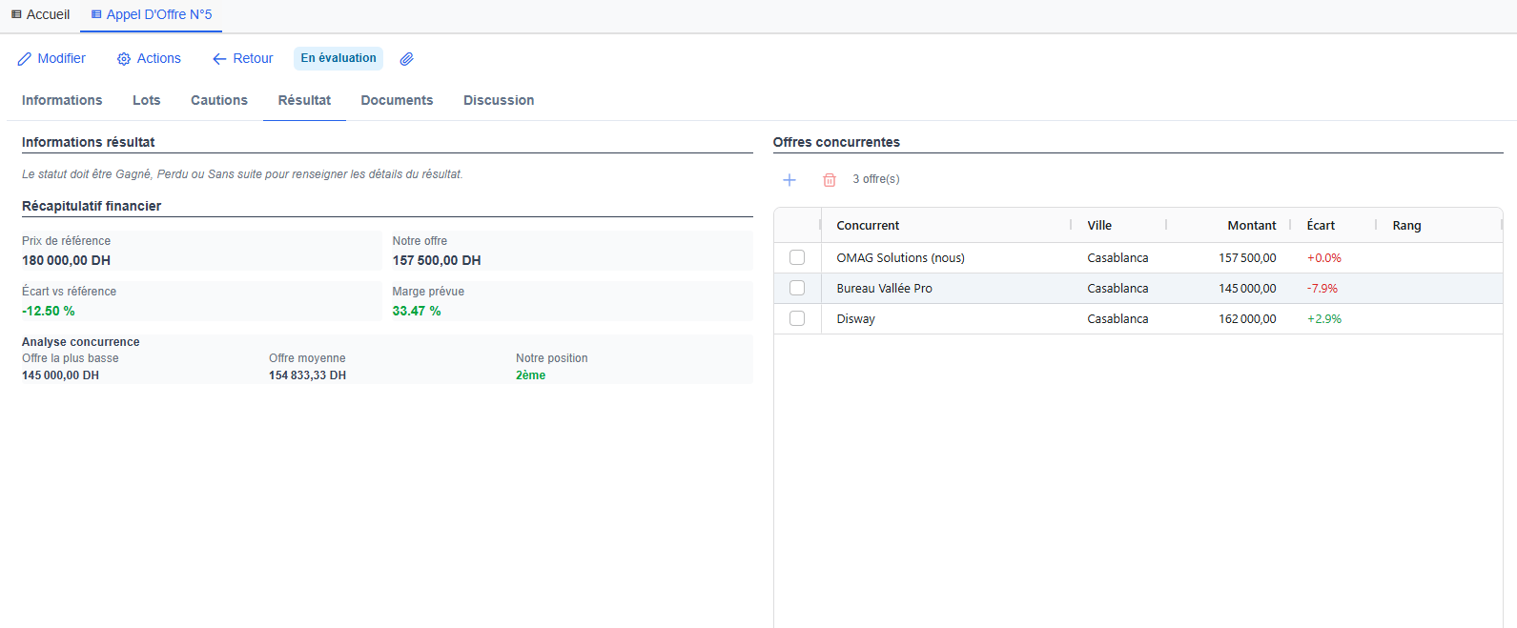Image resolution: width=1517 pixels, height=628 pixels.
Task: Click the Écart column header
Action: coord(1321,226)
